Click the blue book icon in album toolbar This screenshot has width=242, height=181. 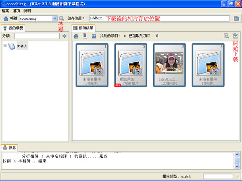85,36
